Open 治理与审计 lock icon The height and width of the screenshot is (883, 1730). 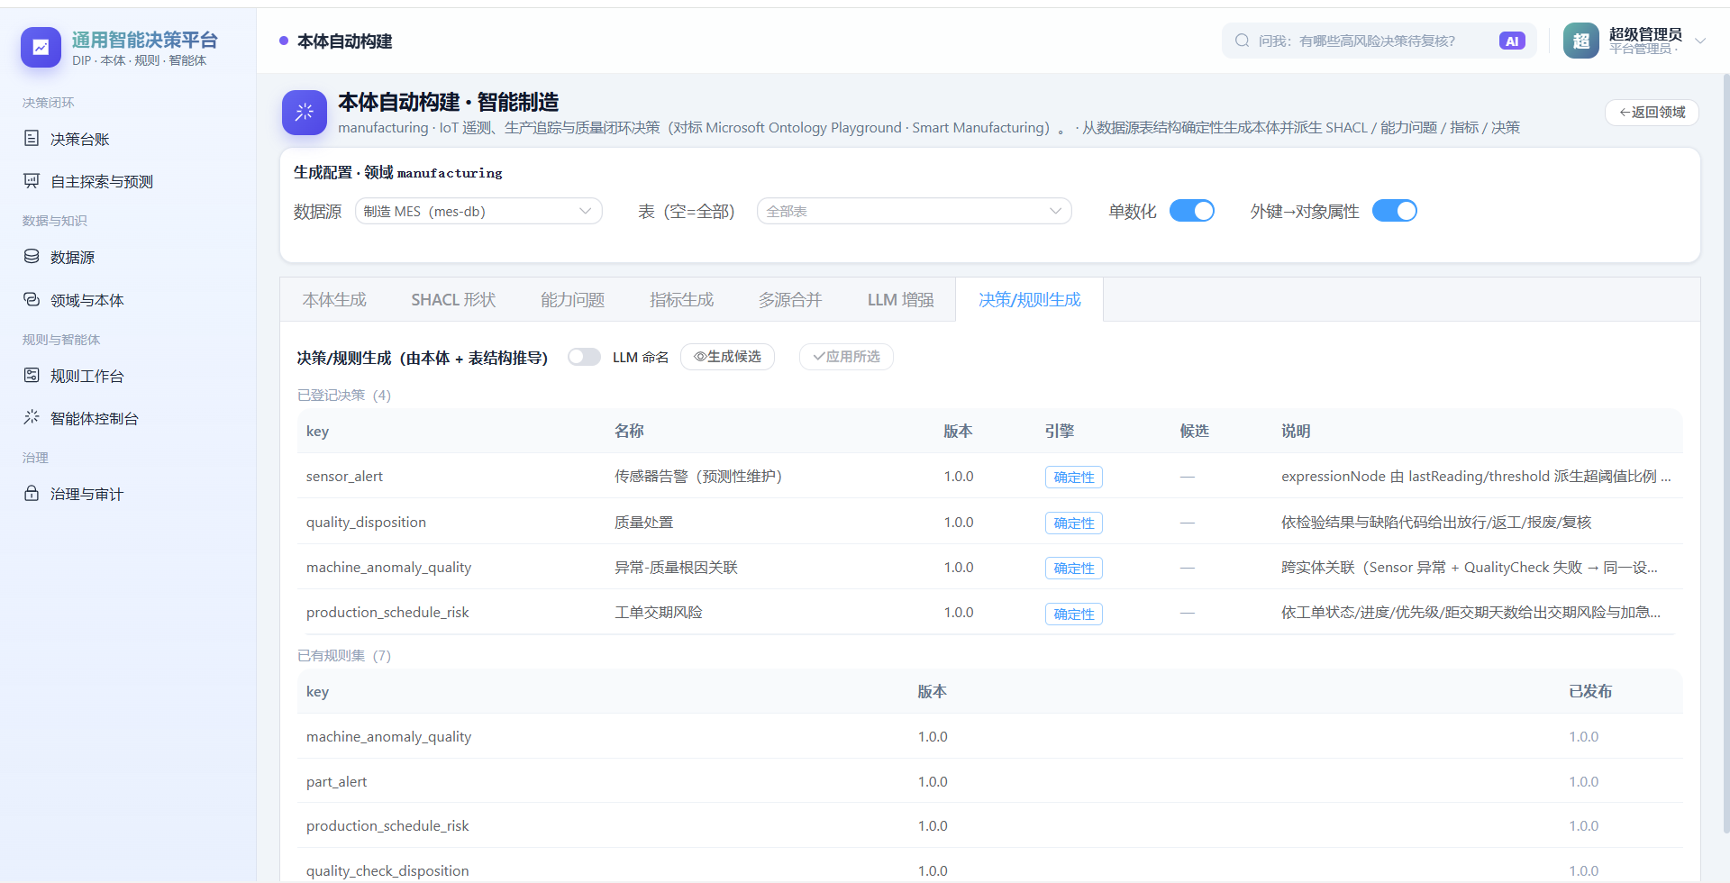32,493
